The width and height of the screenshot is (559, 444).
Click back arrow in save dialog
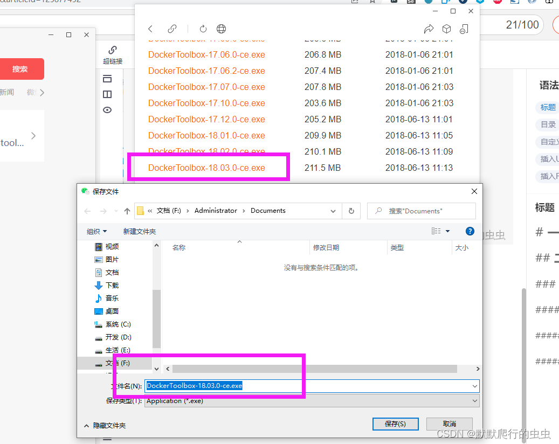[87, 211]
